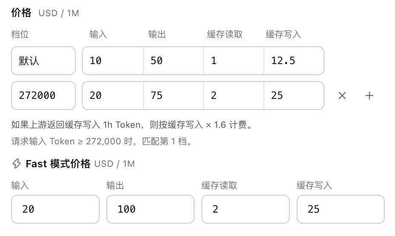Select the 272000 tier cache read field

(x=234, y=96)
